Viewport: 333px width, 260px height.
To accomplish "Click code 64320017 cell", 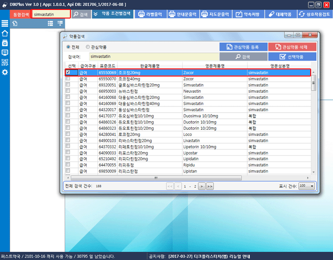I will pyautogui.click(x=108, y=110).
